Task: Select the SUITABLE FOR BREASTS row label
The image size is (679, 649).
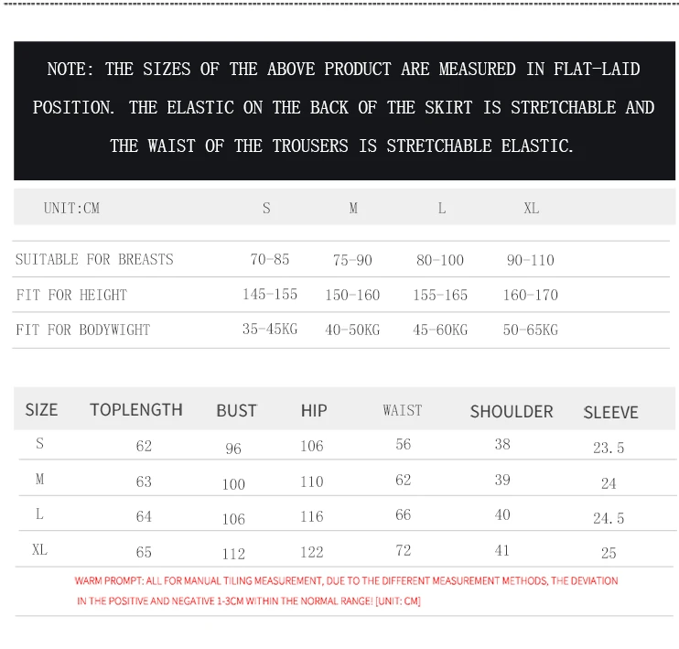Action: pos(94,259)
